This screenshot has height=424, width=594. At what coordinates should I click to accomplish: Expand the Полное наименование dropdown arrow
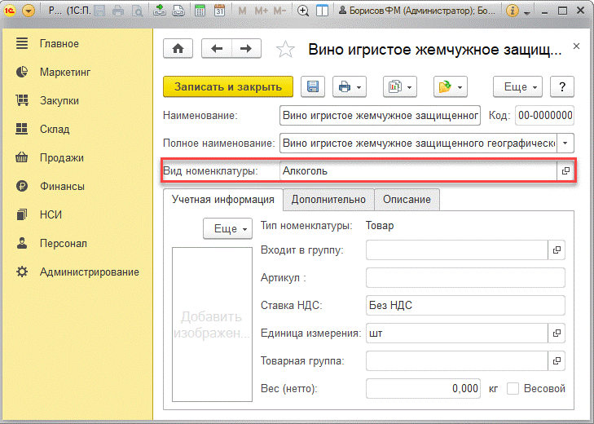(565, 143)
